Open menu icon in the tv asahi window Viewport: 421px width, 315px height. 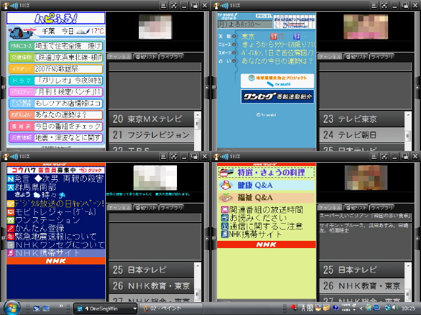click(x=374, y=5)
